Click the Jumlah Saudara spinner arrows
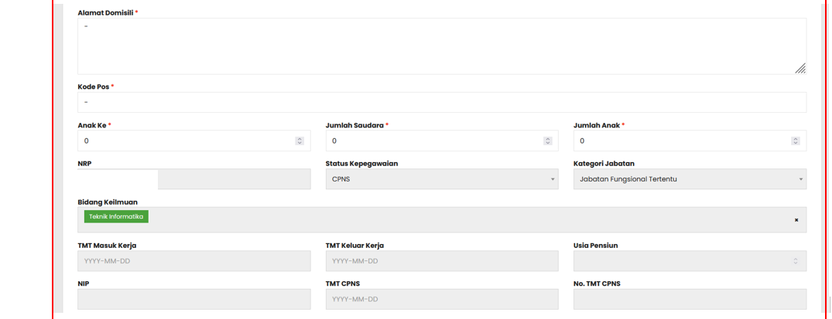Viewport: 832px width, 319px height. click(547, 141)
